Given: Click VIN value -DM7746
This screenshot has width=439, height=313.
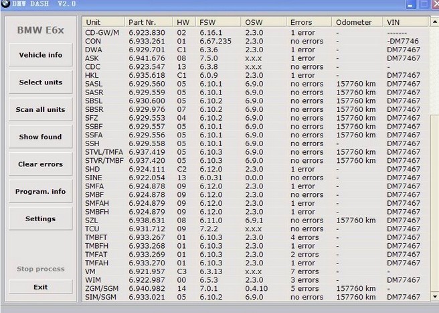Looking at the screenshot, I should [403, 41].
